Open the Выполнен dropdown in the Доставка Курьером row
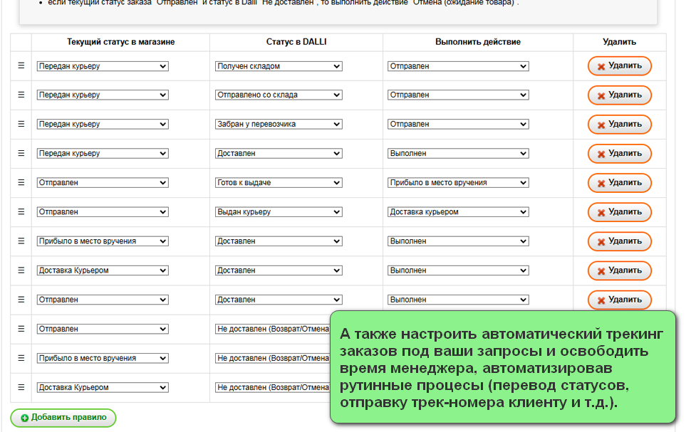Viewport: 691px width, 432px height. point(458,270)
